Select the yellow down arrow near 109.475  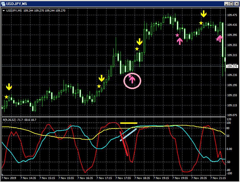coord(204,14)
